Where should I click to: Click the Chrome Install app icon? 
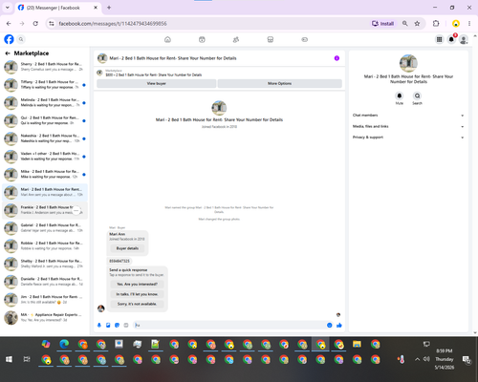[x=382, y=24]
